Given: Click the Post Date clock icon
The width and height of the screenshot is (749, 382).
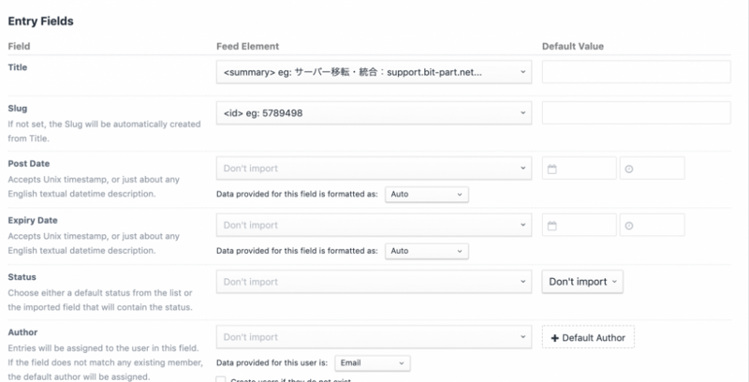Looking at the screenshot, I should coord(629,169).
